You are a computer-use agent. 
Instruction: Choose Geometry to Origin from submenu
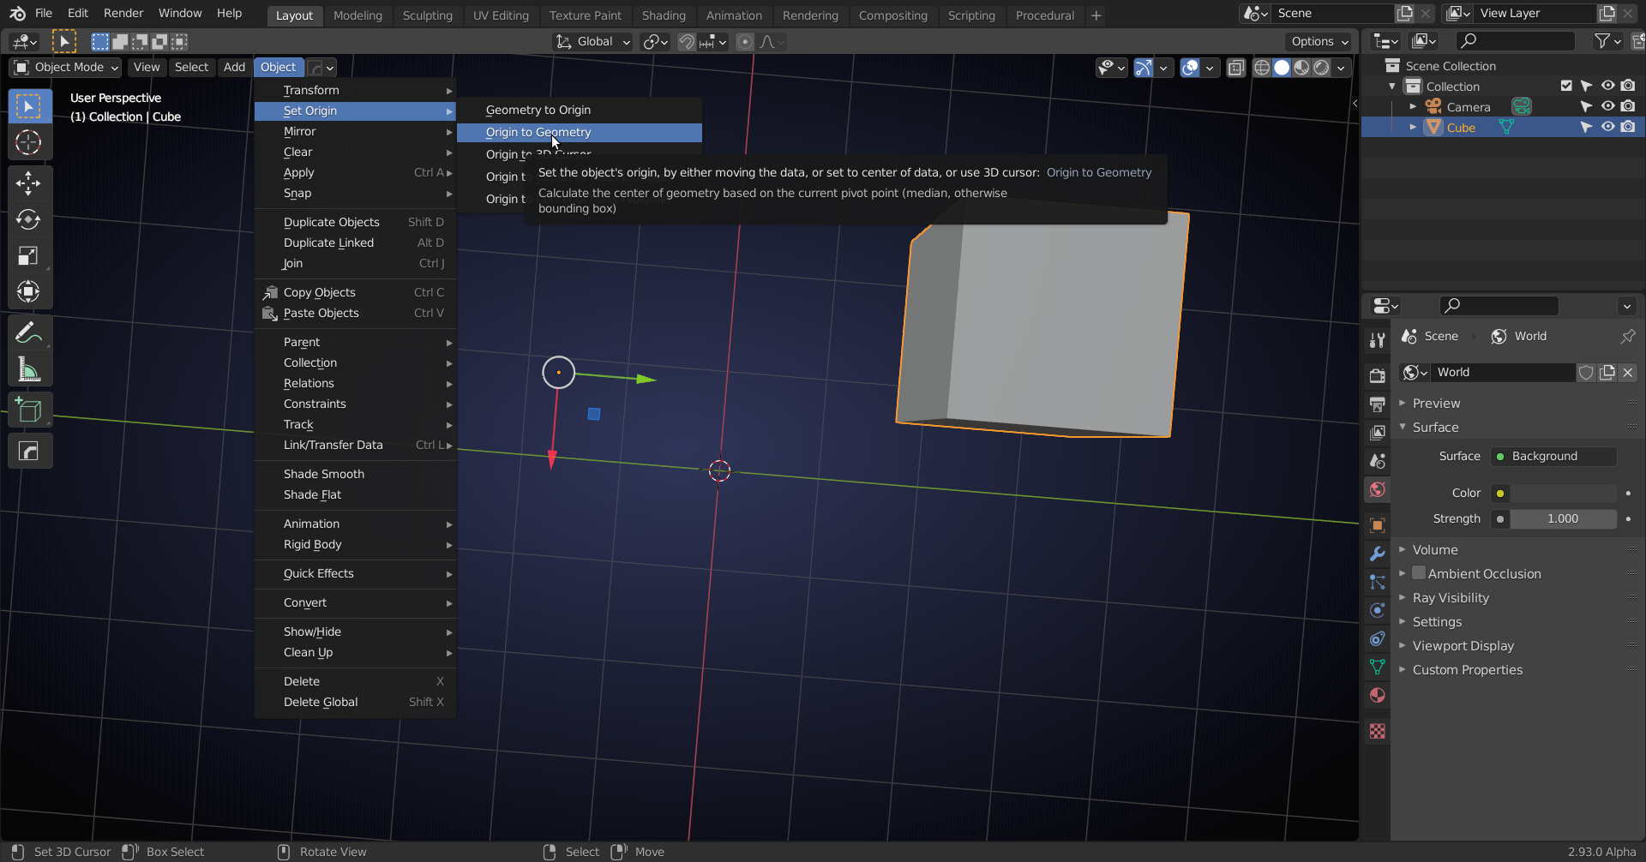point(538,110)
